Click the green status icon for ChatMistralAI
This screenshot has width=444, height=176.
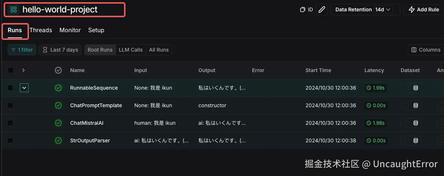pyautogui.click(x=58, y=123)
